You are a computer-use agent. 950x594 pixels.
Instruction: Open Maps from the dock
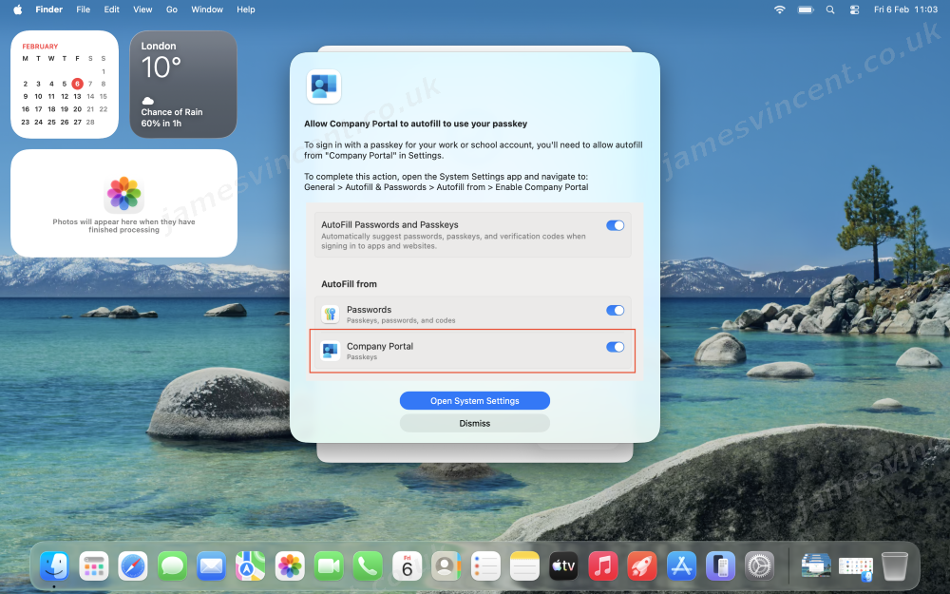[x=251, y=566]
